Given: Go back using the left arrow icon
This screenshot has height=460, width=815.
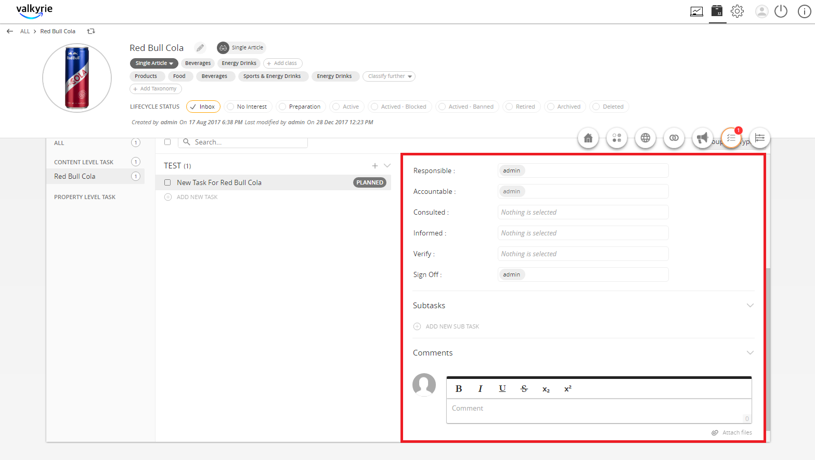Looking at the screenshot, I should (10, 31).
